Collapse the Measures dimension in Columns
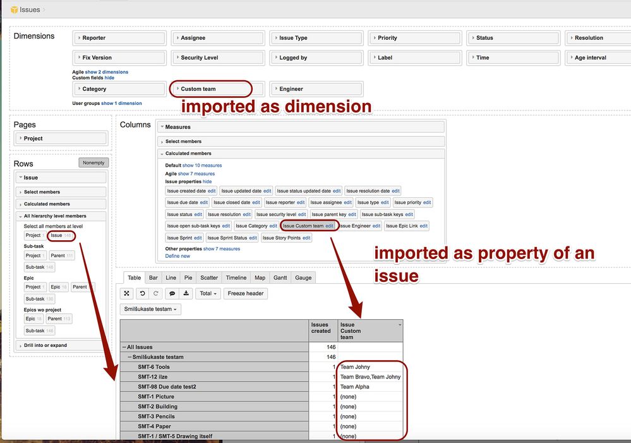The height and width of the screenshot is (443, 631). 301,127
